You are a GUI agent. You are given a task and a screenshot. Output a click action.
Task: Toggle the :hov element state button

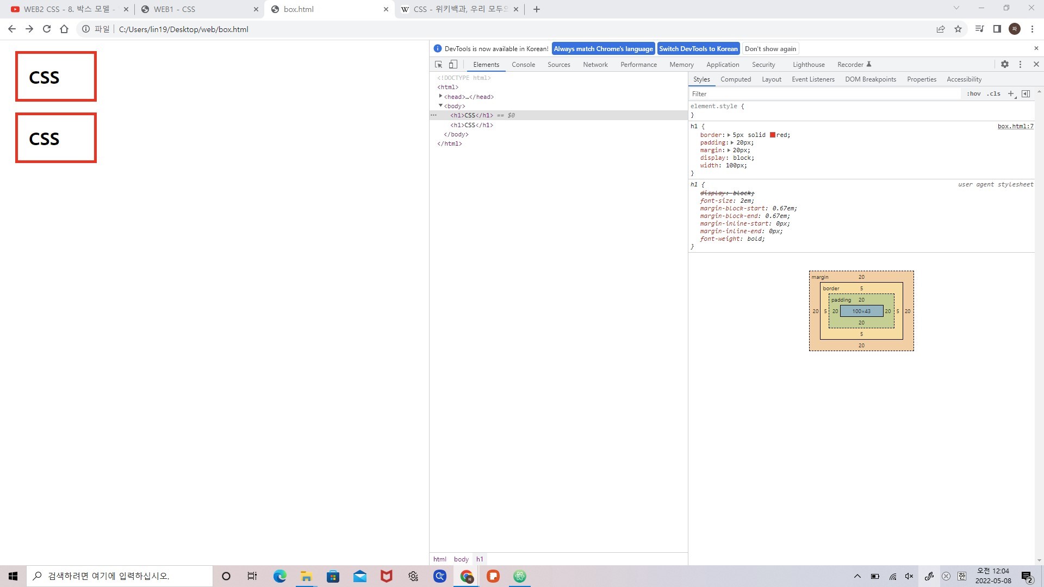point(973,93)
